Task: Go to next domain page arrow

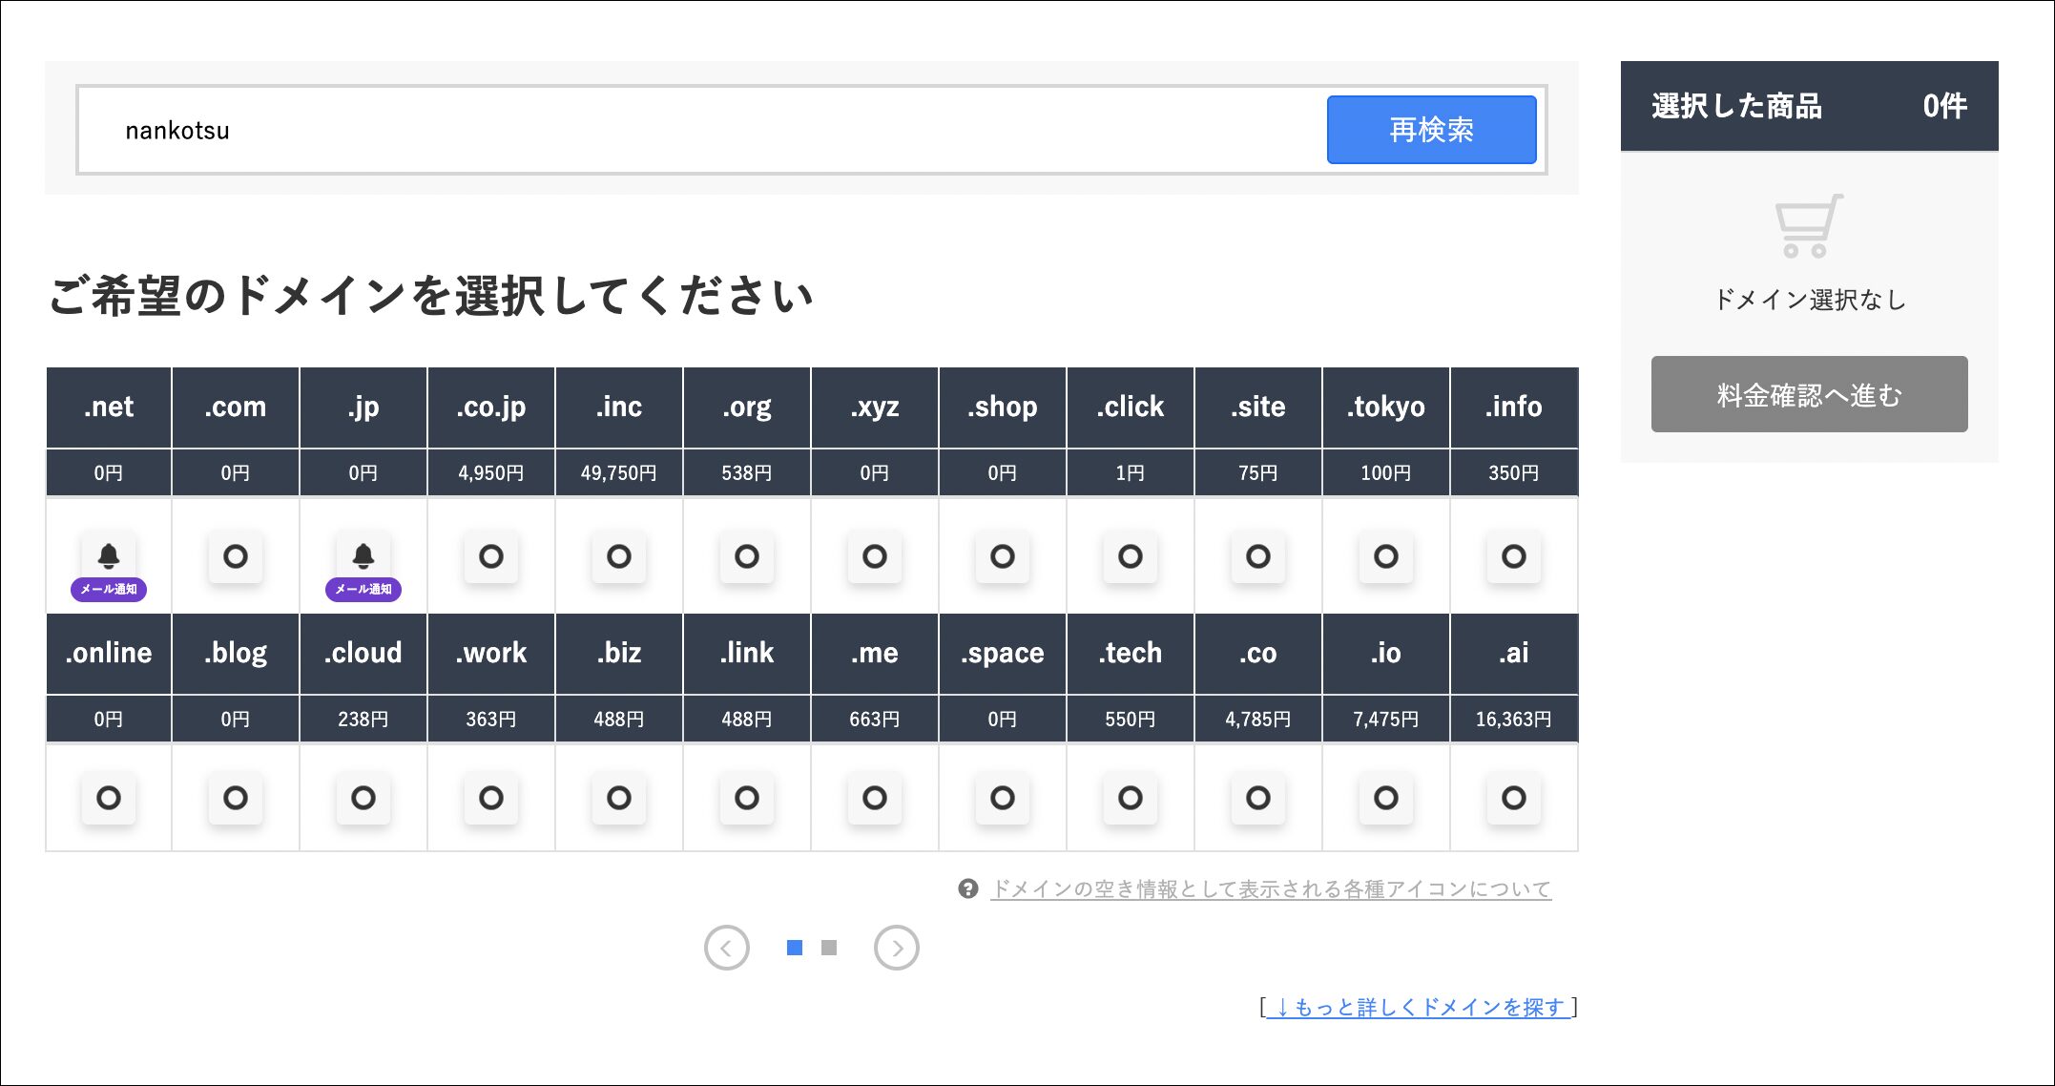Action: click(x=896, y=948)
